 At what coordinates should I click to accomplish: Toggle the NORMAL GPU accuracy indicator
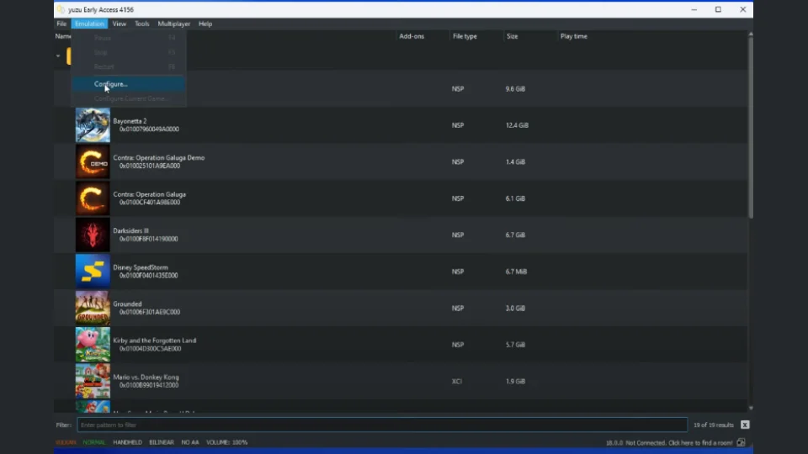tap(93, 442)
